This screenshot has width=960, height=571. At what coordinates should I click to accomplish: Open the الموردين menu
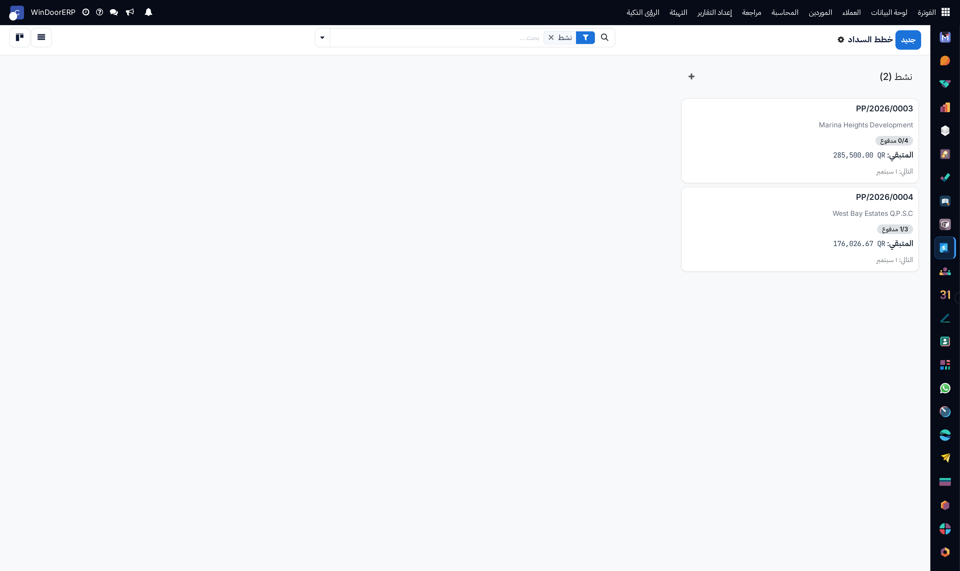tap(820, 12)
